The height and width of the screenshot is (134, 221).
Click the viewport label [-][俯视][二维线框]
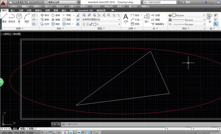tap(11, 34)
